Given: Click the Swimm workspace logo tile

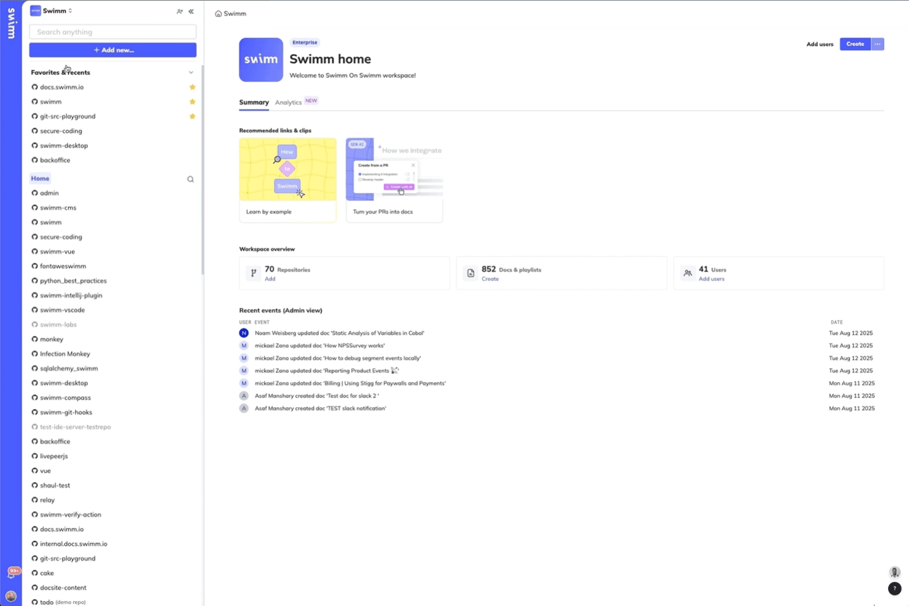Looking at the screenshot, I should [261, 60].
